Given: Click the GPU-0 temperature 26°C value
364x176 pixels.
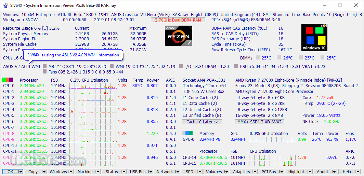Looking at the screenshot, I should [317, 139].
